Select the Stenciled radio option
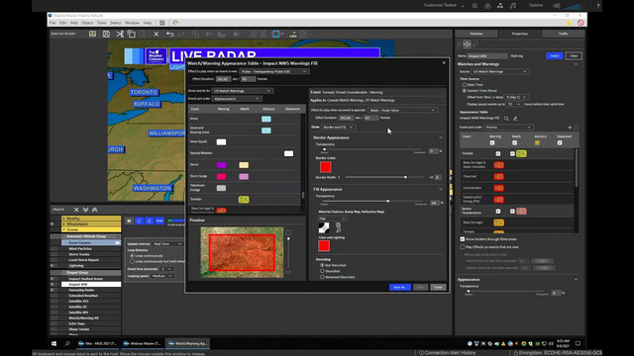 coord(322,271)
